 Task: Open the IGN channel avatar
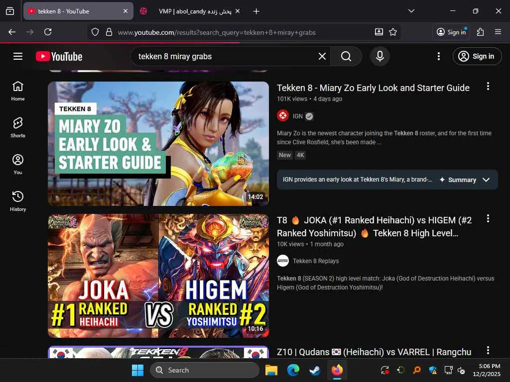pyautogui.click(x=283, y=115)
